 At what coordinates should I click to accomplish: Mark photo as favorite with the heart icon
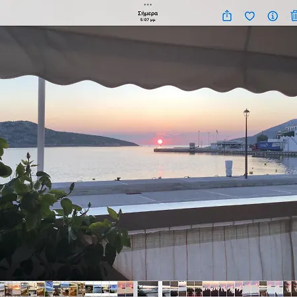click(249, 16)
